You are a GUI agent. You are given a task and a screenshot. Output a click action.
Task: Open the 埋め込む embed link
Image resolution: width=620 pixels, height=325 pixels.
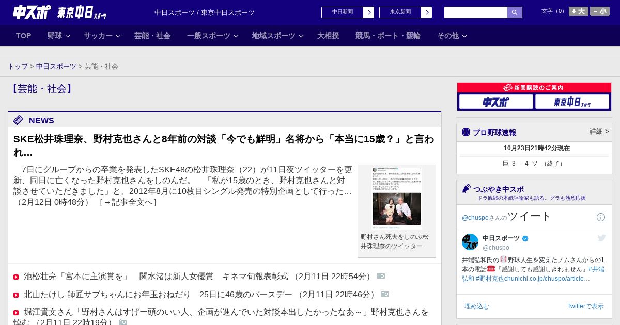coord(476,306)
